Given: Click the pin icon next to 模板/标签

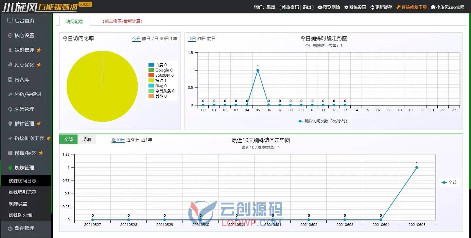Looking at the screenshot, I should click(x=41, y=153).
